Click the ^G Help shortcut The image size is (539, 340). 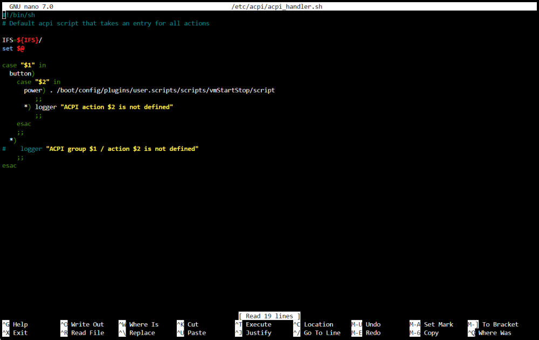15,324
